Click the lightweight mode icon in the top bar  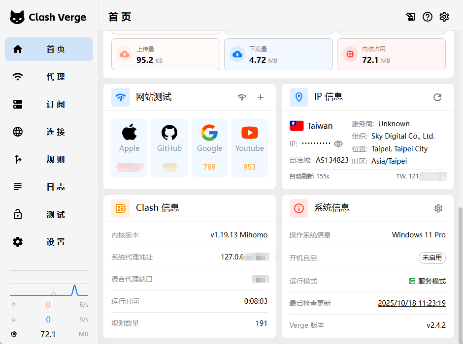410,16
